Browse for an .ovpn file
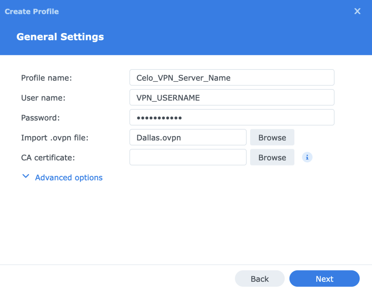Image resolution: width=372 pixels, height=292 pixels. [x=272, y=137]
